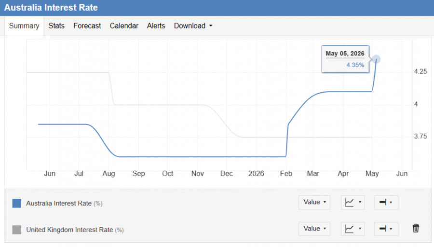Open Value dropdown for United Kingdom Interest Rate
This screenshot has height=247, width=434.
pos(314,229)
